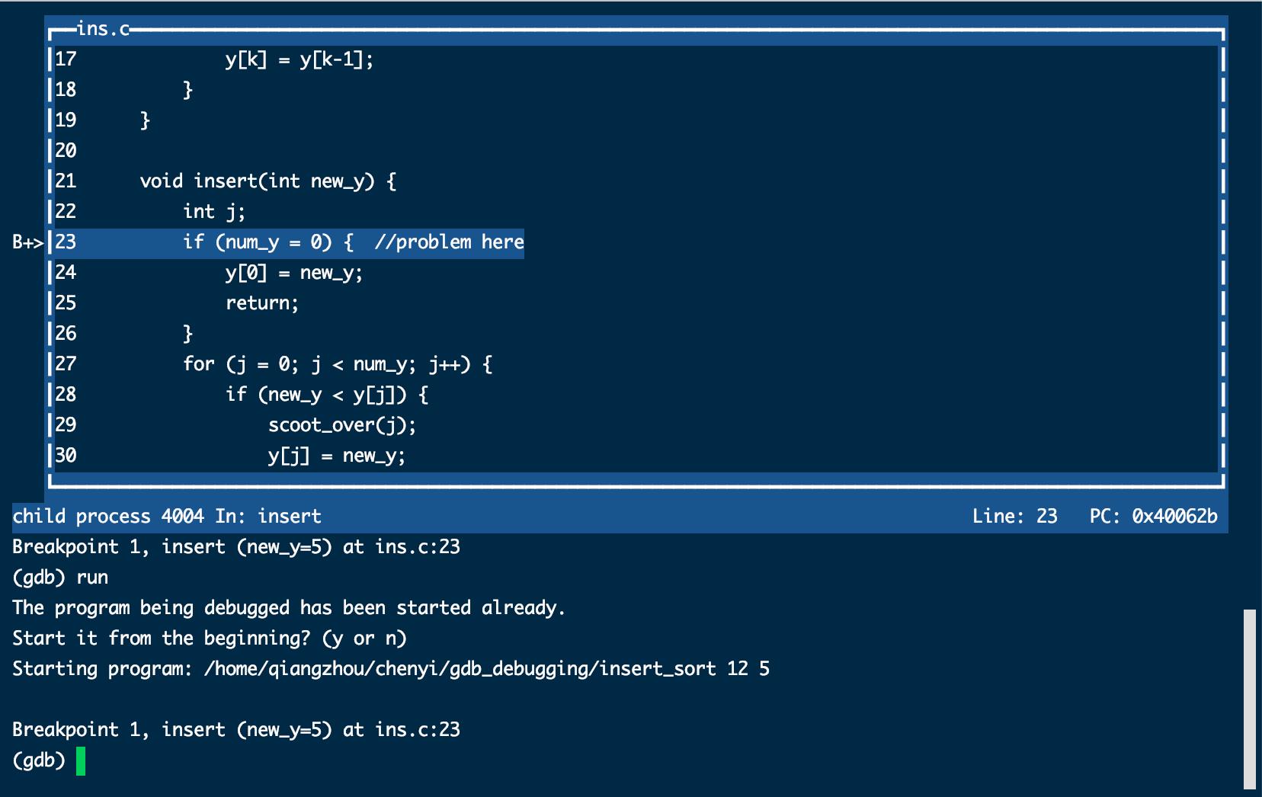Click line number 19
This screenshot has height=797, width=1262.
tap(66, 120)
